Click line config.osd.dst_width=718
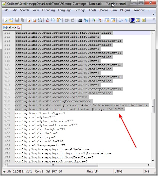This screenshot has width=158, height=176. [39, 141]
